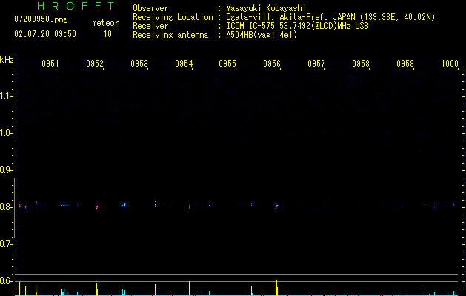This screenshot has width=466, height=296.
Task: Click the meteor count value 10
Action: tap(107, 34)
